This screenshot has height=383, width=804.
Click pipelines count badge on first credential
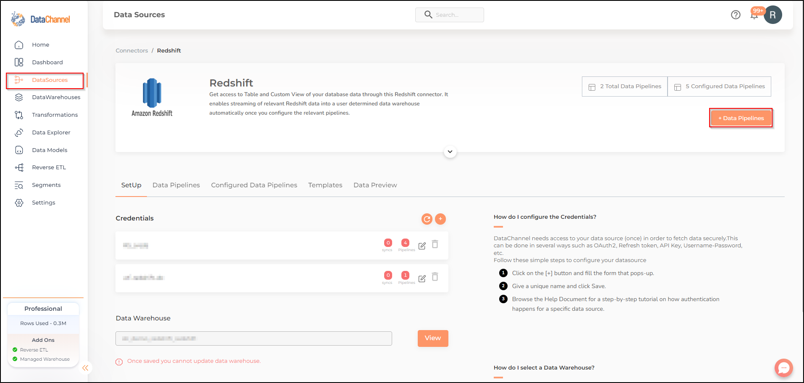pyautogui.click(x=405, y=243)
